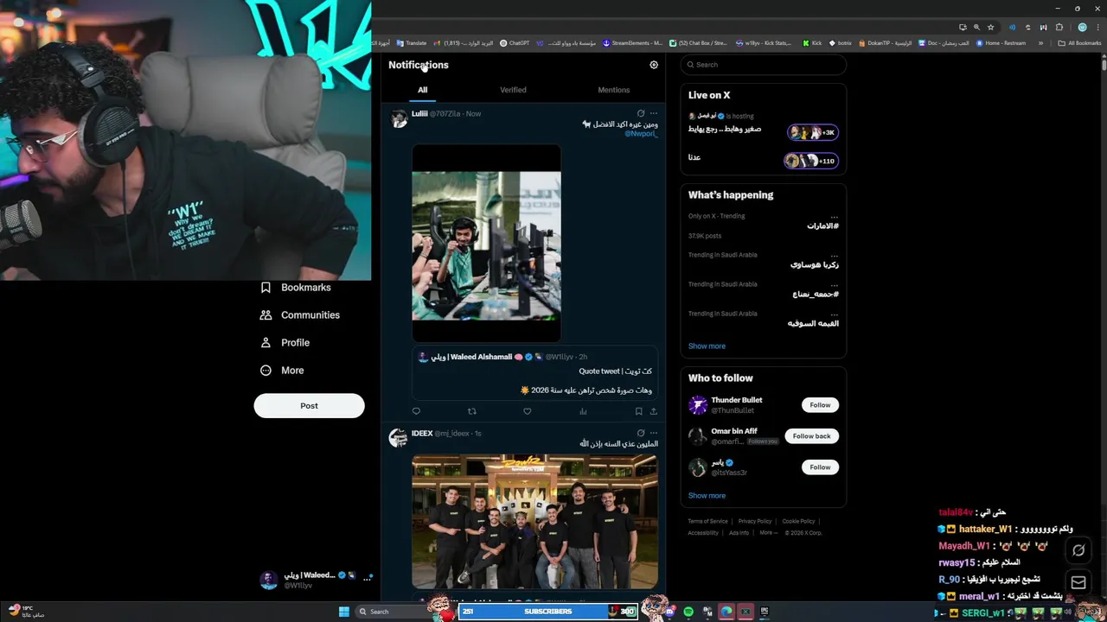Screen dimensions: 1107x622
Task: Join the live space with +3K listeners
Action: [812, 132]
